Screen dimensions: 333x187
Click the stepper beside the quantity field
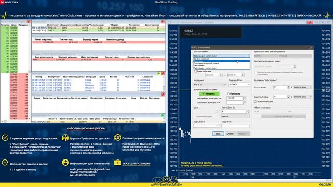[248, 111]
